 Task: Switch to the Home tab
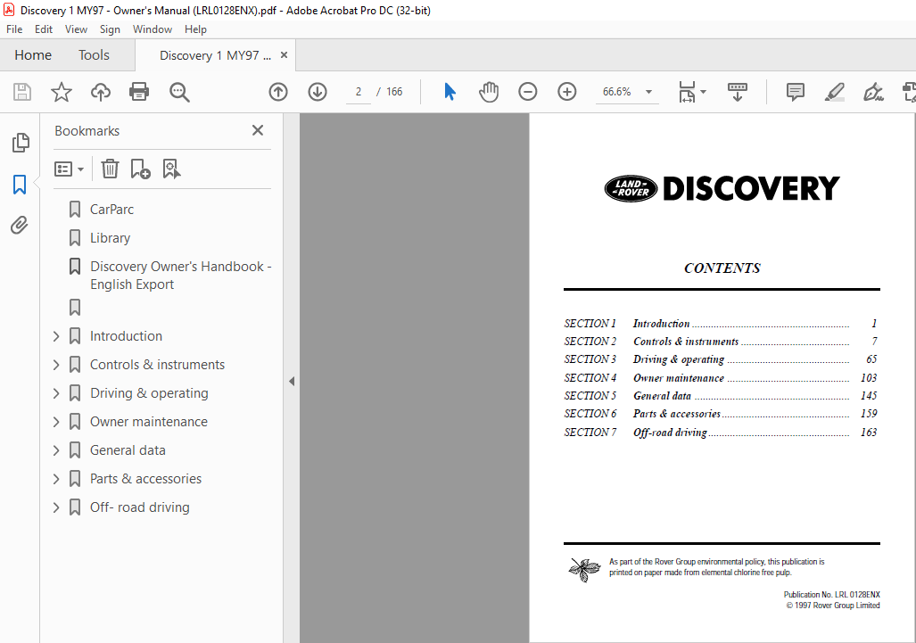[33, 55]
